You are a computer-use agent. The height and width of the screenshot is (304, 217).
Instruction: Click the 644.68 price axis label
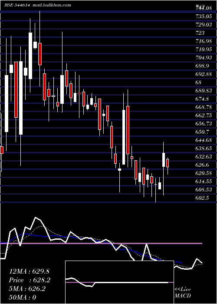pyautogui.click(x=204, y=140)
